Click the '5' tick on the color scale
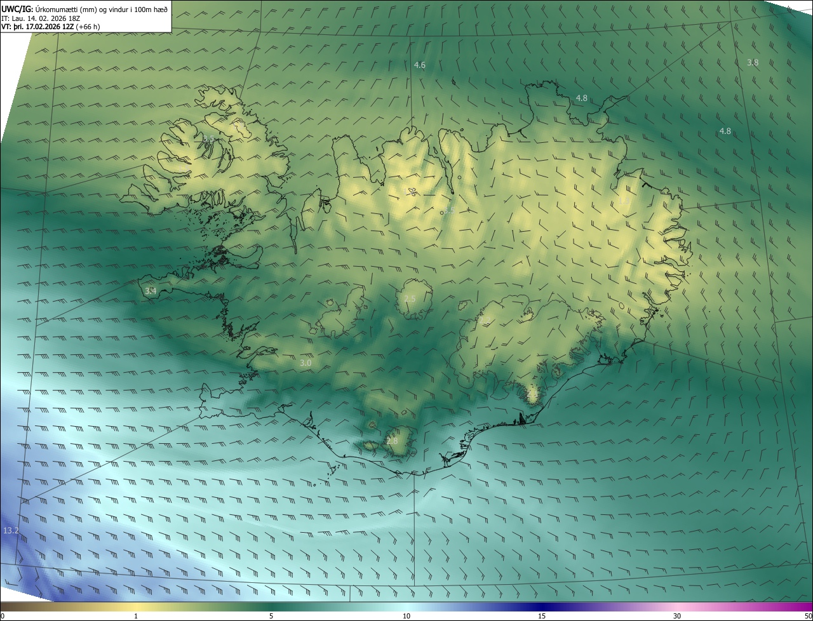 click(x=271, y=616)
